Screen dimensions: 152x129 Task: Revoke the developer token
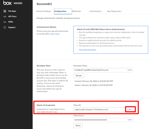click(79, 76)
